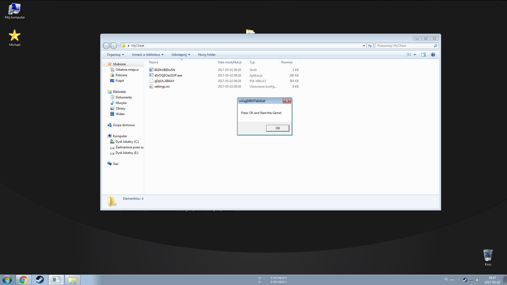The width and height of the screenshot is (507, 285).
Task: Open 'Dysk lokalny (C:)' drive
Action: tap(127, 142)
